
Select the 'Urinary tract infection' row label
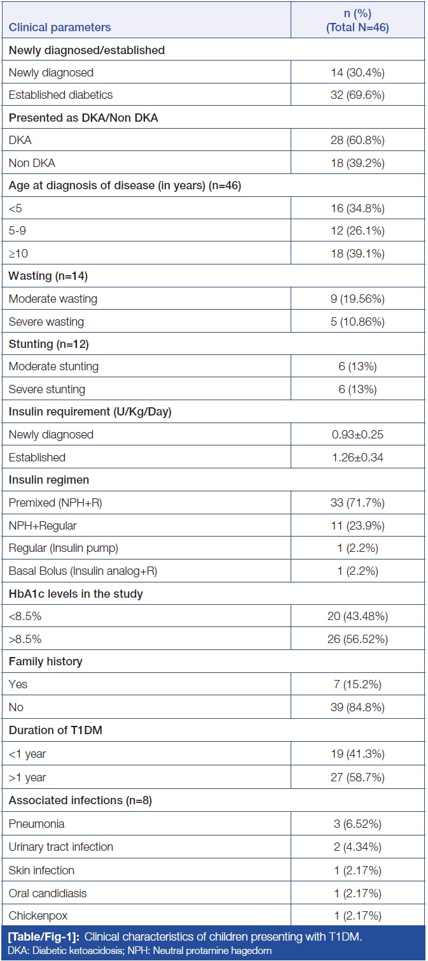pos(61,847)
